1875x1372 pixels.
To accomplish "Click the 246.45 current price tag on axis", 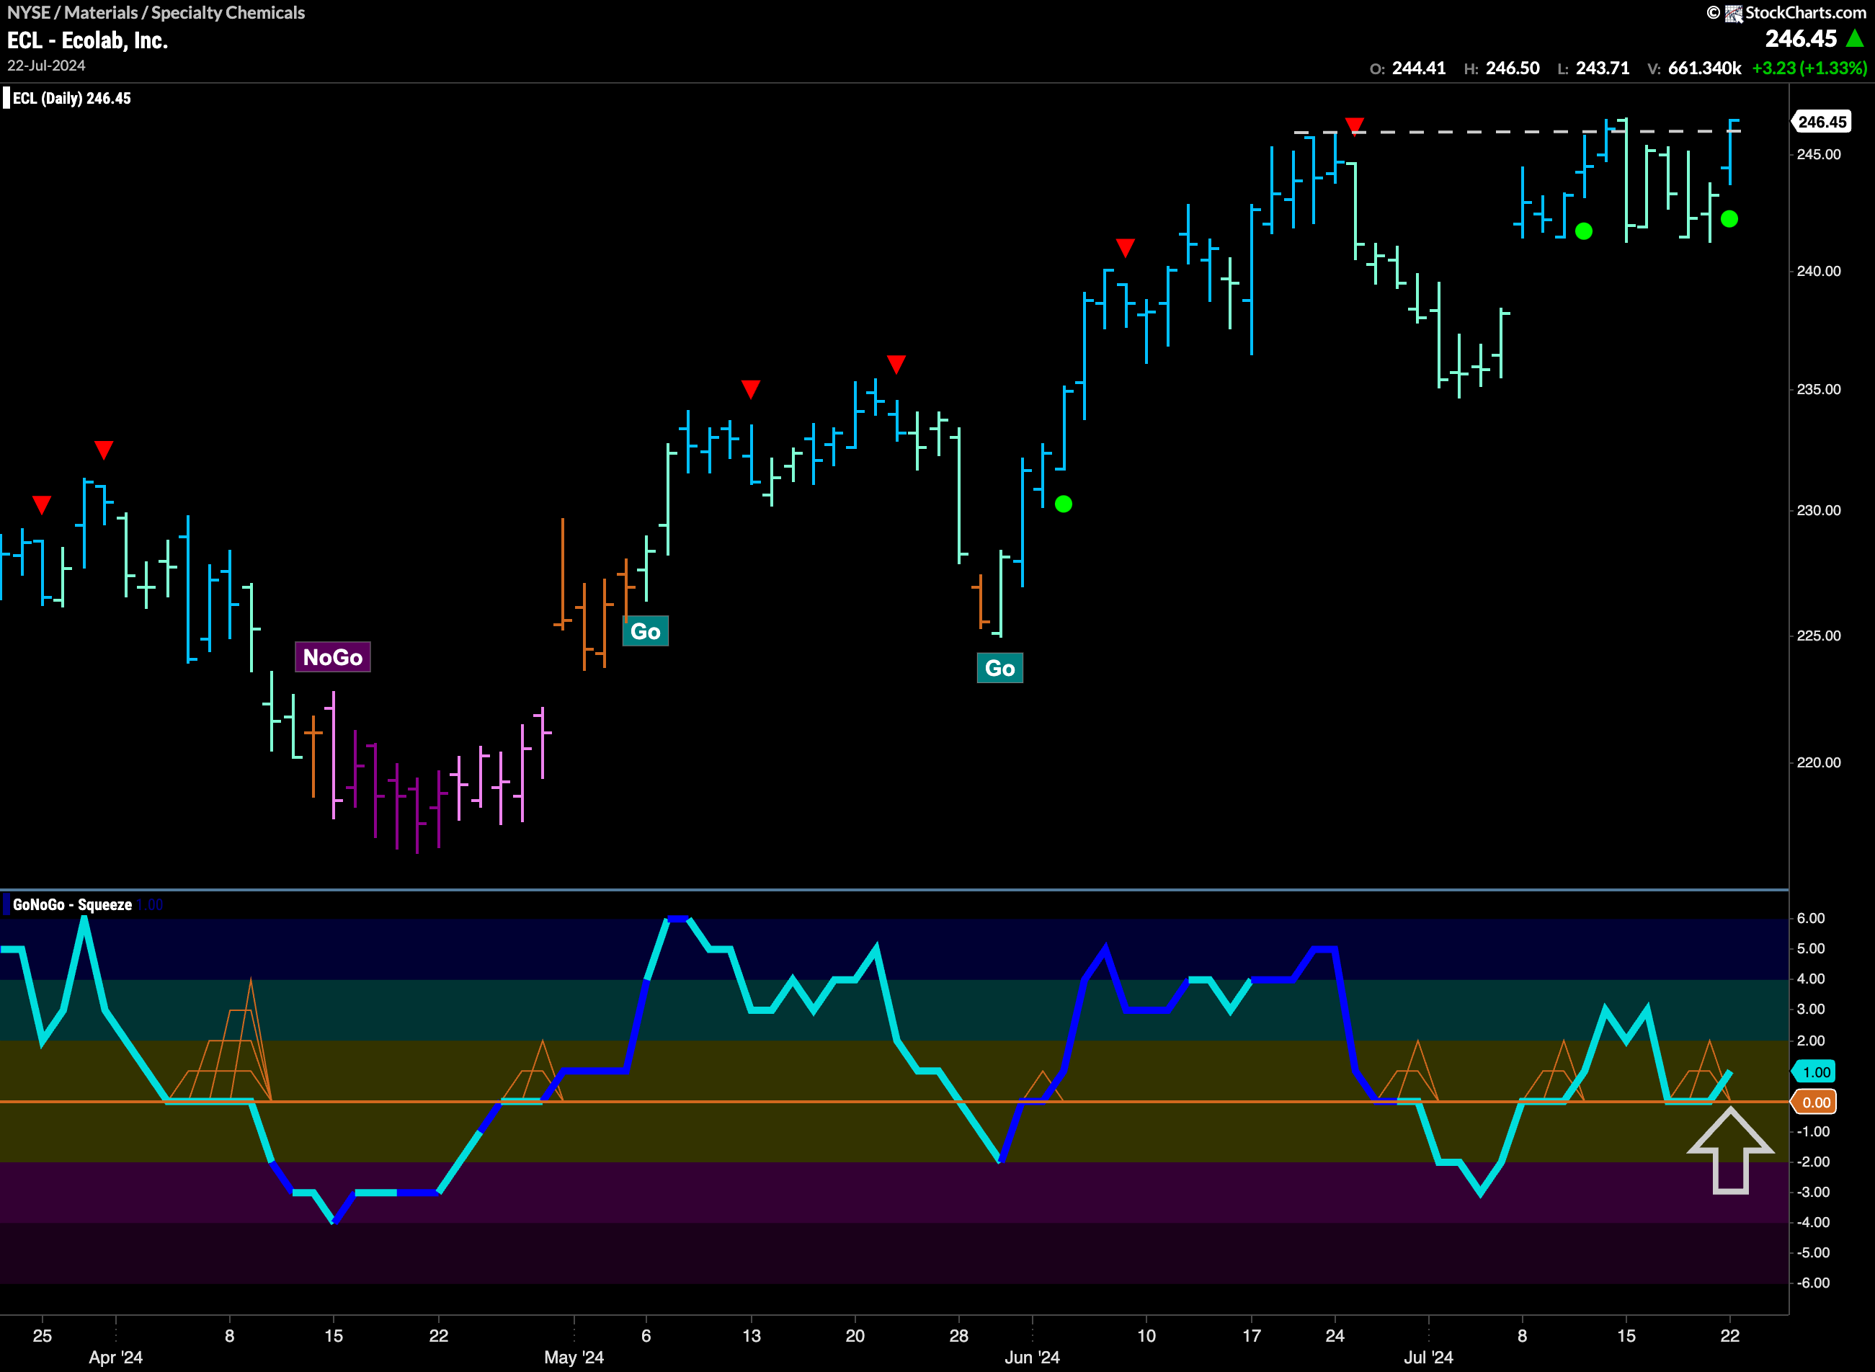I will (x=1822, y=122).
